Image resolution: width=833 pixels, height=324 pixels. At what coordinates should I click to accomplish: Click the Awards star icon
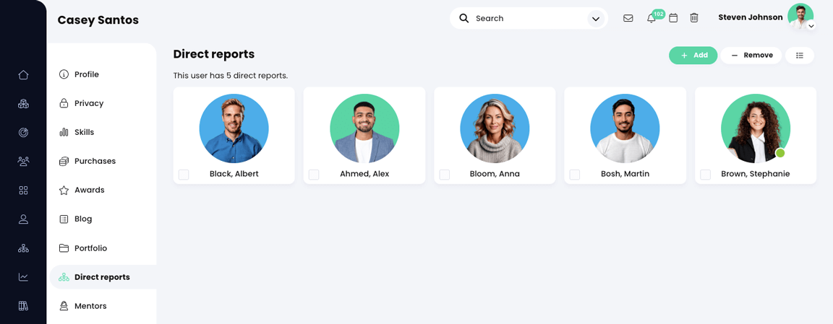tap(64, 190)
